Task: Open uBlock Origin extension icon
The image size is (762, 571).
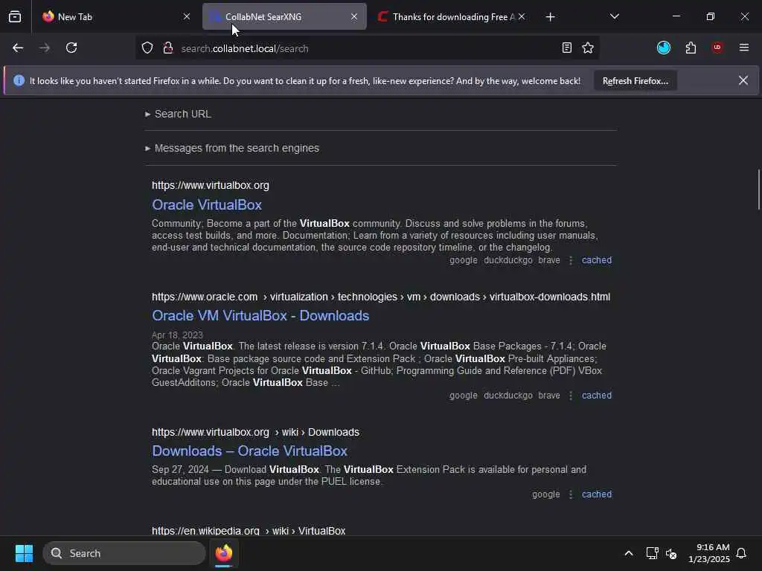Action: point(717,48)
